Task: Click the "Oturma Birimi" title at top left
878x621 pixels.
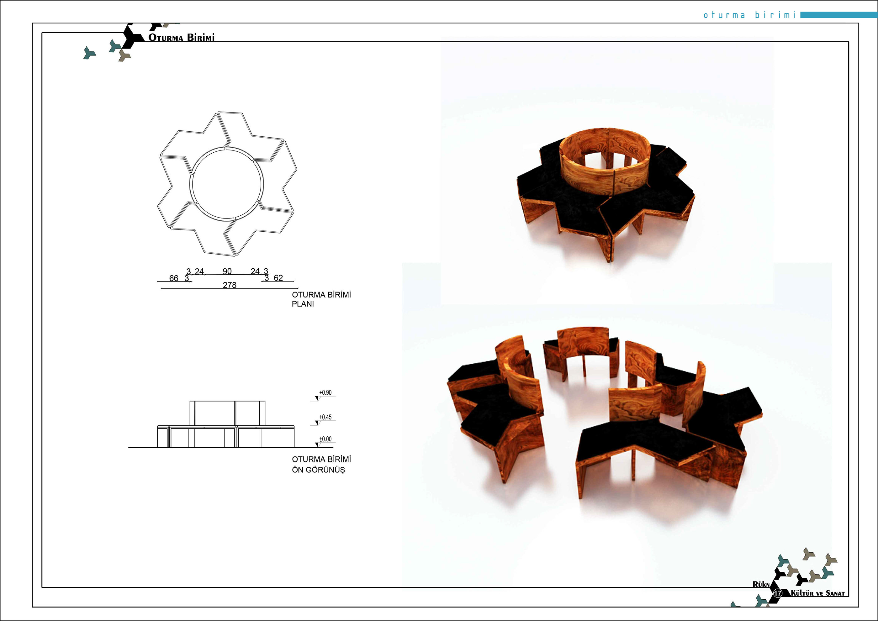Action: 181,37
